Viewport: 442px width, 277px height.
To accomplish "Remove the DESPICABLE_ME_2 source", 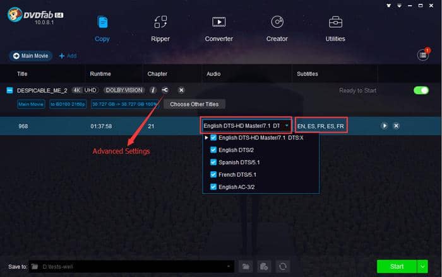I will pos(181,90).
